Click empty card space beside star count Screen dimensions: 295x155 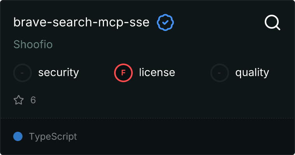point(155,100)
